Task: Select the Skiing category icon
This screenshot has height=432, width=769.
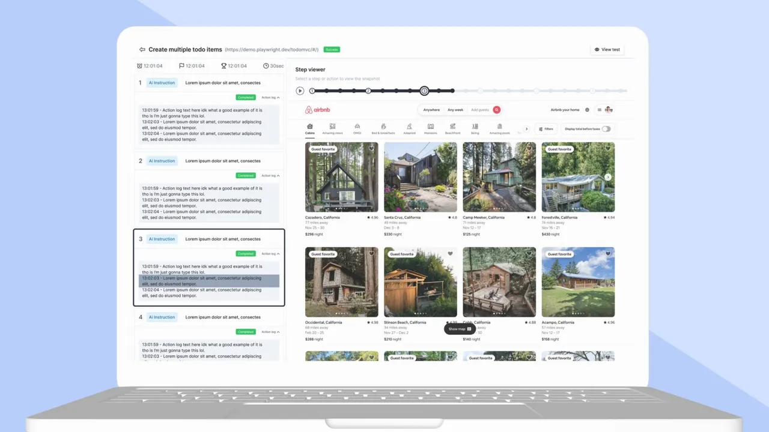Action: (x=475, y=127)
